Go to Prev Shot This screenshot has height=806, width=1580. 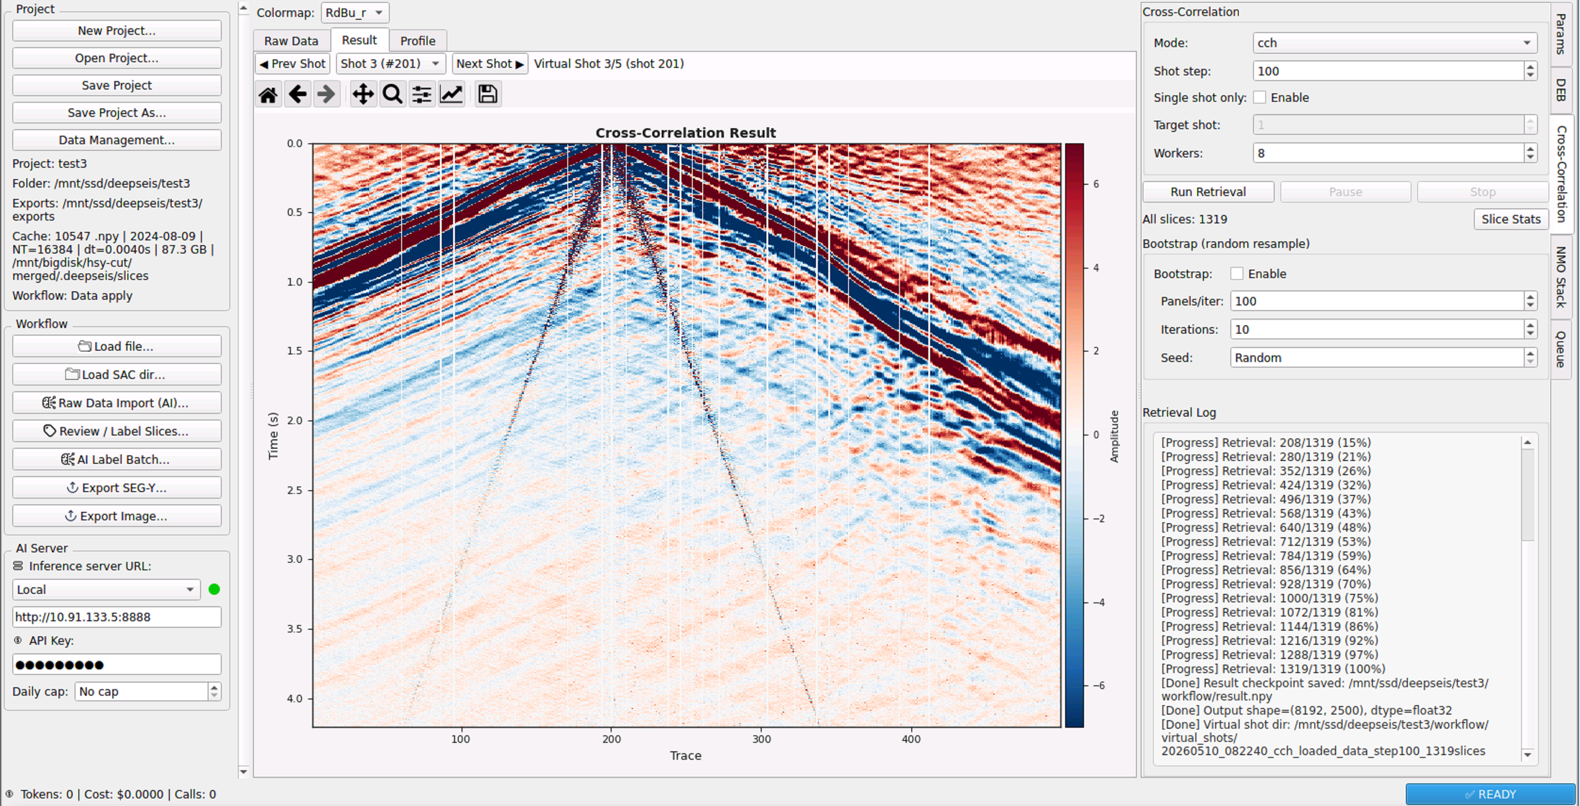293,64
